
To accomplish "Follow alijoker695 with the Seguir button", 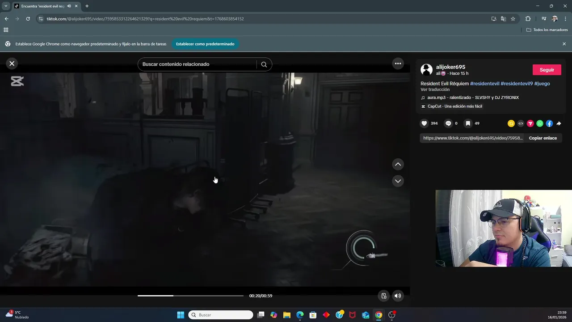I will [547, 70].
